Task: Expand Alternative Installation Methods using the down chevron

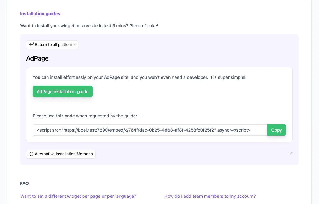Action: [290, 153]
